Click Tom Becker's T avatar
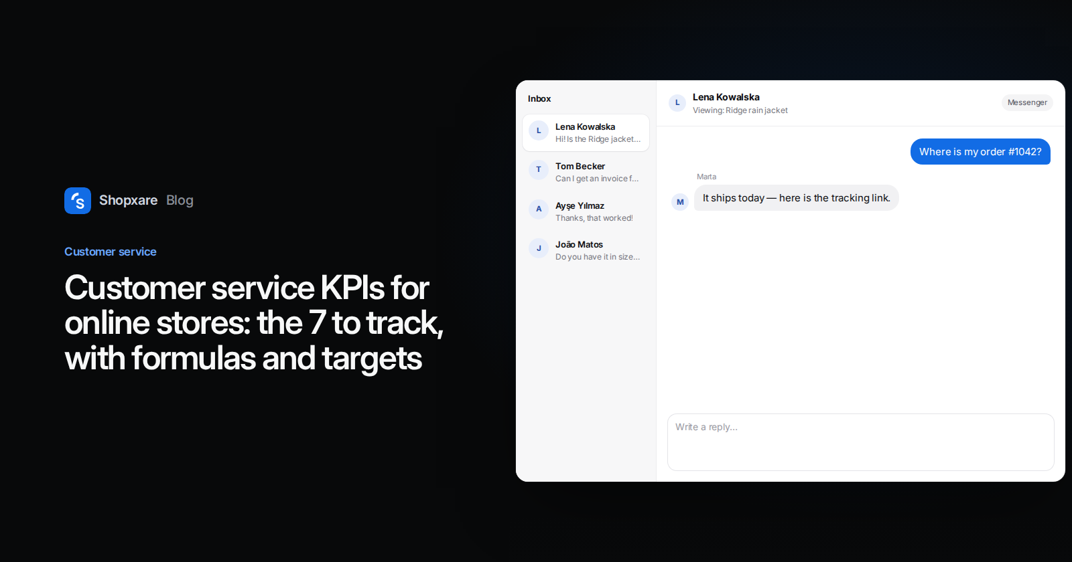This screenshot has height=562, width=1072. tap(539, 170)
